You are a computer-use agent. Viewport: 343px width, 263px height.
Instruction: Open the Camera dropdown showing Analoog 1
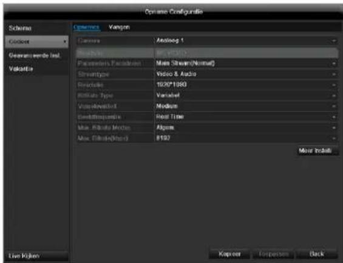pos(246,41)
